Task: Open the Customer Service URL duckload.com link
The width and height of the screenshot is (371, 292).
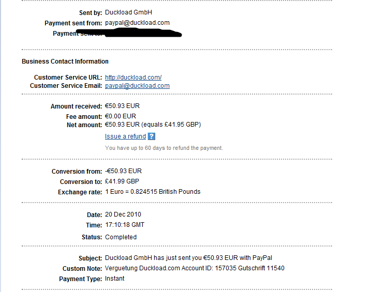Action: pos(133,78)
